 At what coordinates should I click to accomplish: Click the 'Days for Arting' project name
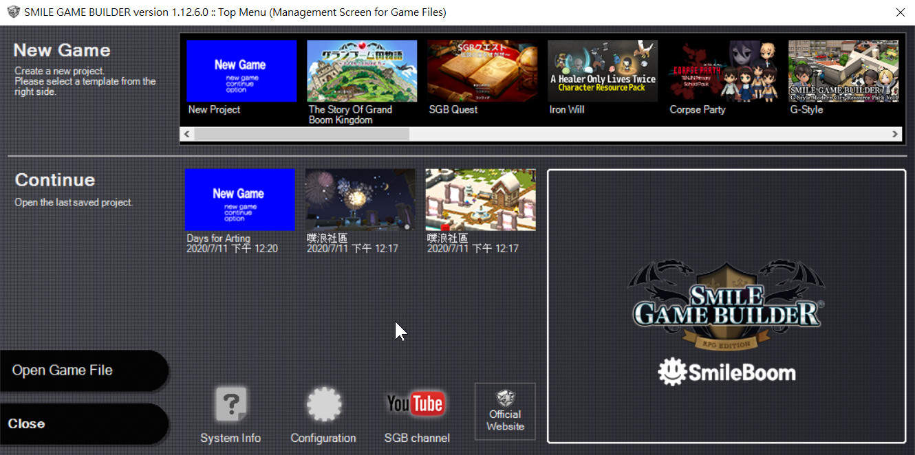(218, 238)
